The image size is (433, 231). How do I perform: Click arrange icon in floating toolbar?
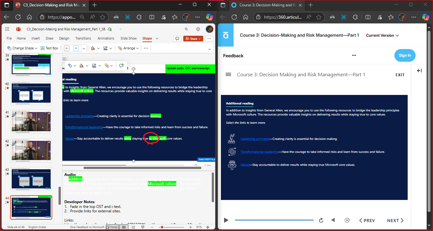pos(107,66)
